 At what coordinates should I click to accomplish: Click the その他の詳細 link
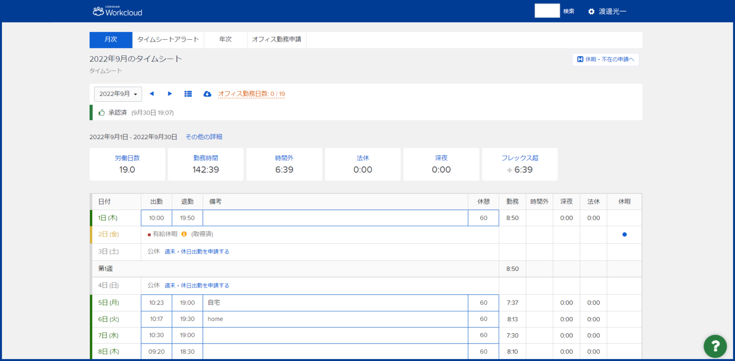tap(205, 137)
